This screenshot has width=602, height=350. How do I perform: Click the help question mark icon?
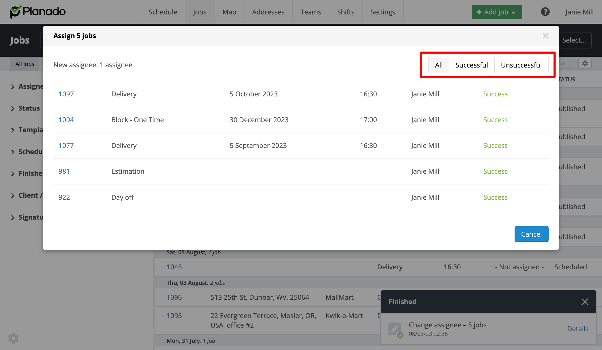point(545,12)
